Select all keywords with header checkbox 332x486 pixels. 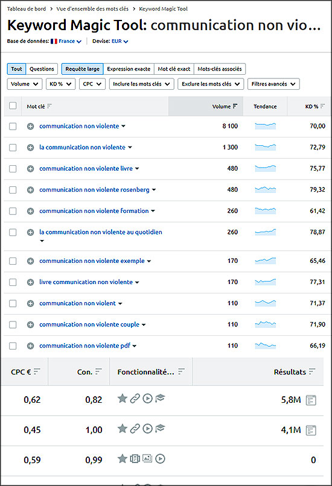point(13,106)
